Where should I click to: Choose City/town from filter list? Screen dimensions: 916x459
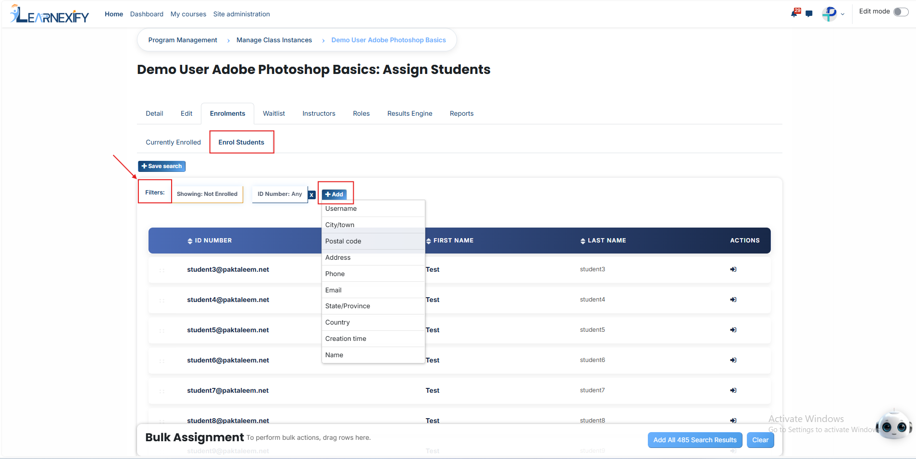pos(373,225)
